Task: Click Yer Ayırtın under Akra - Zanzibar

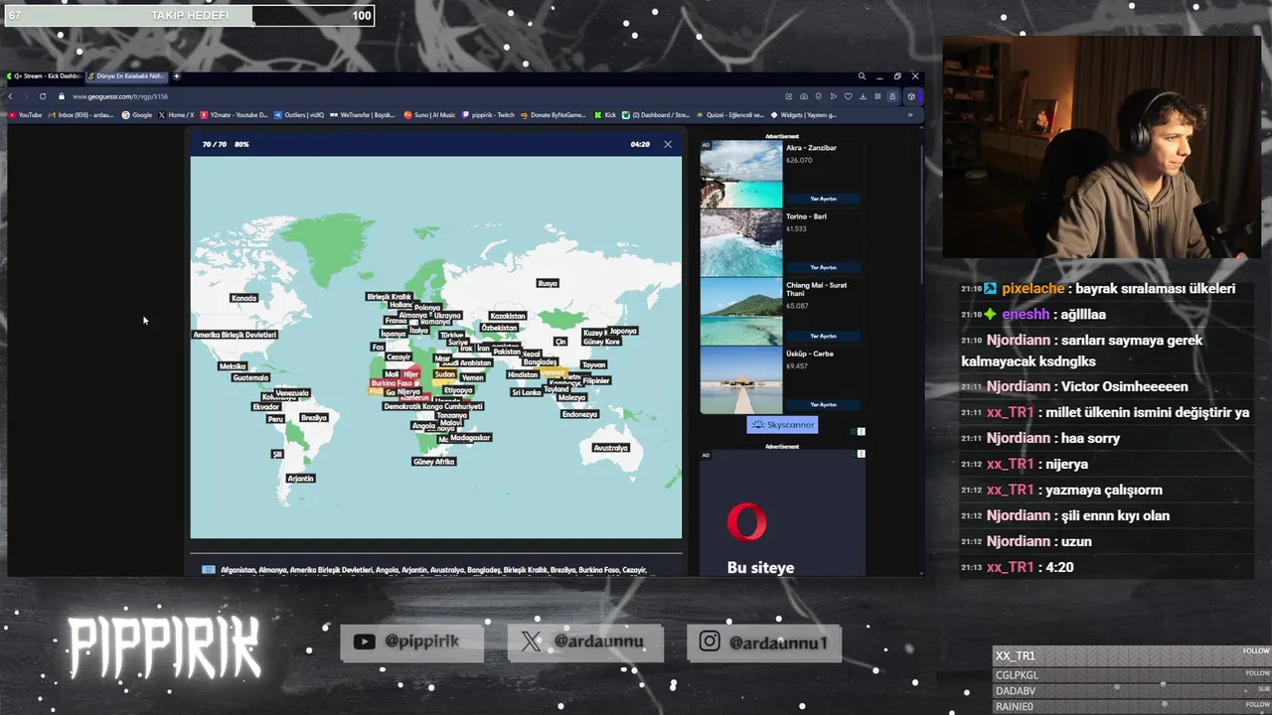Action: pyautogui.click(x=823, y=199)
